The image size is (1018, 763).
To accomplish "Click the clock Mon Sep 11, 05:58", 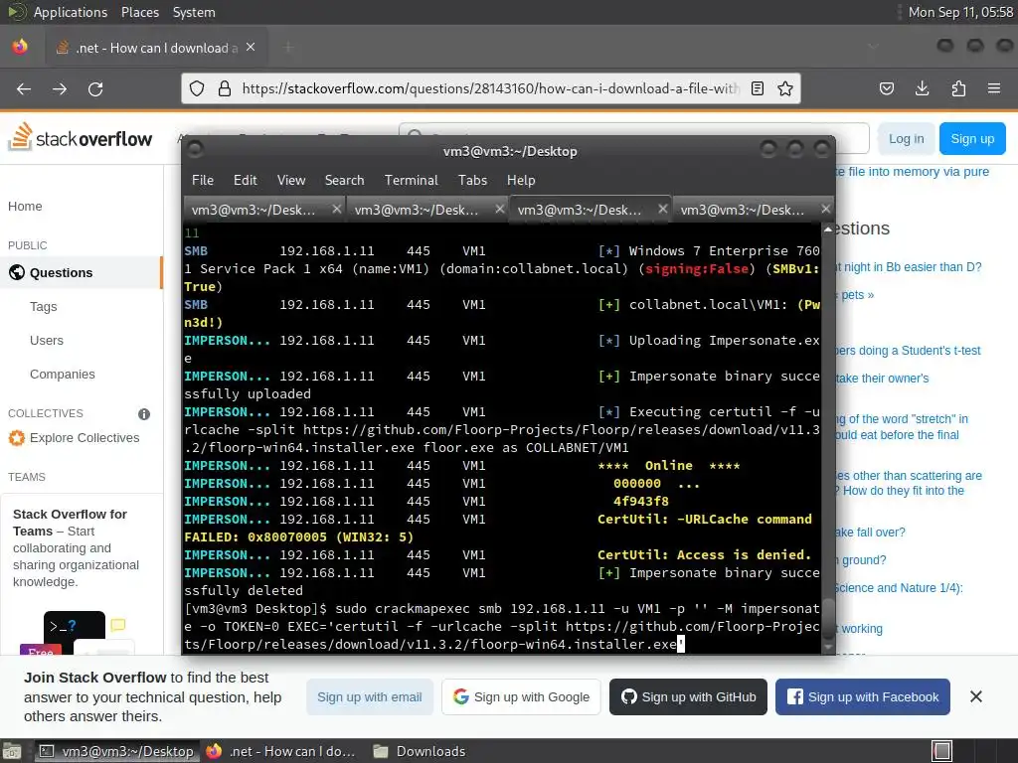I will [960, 12].
